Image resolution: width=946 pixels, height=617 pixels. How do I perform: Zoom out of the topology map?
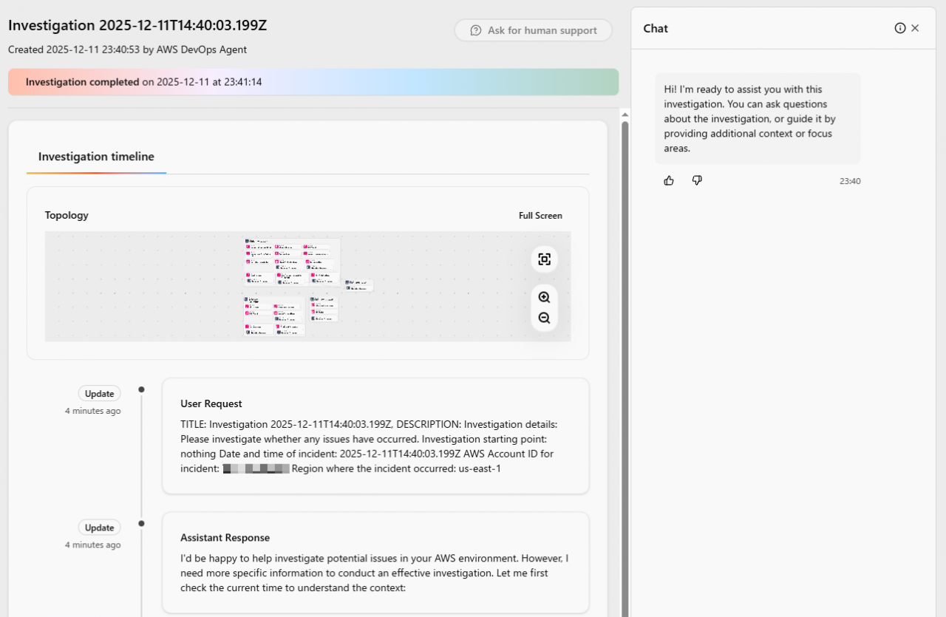point(544,318)
